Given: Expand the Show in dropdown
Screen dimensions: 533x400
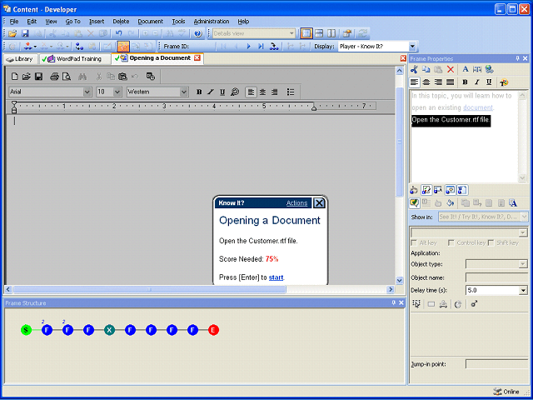Looking at the screenshot, I should click(524, 217).
